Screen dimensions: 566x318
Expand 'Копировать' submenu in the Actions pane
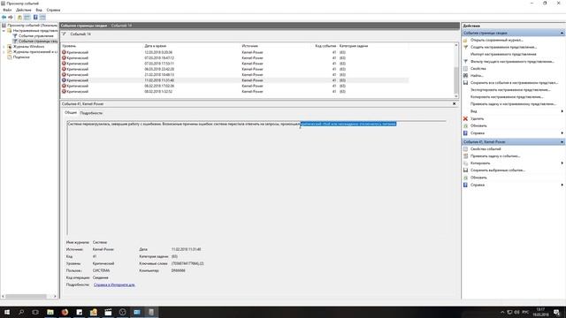coord(562,163)
